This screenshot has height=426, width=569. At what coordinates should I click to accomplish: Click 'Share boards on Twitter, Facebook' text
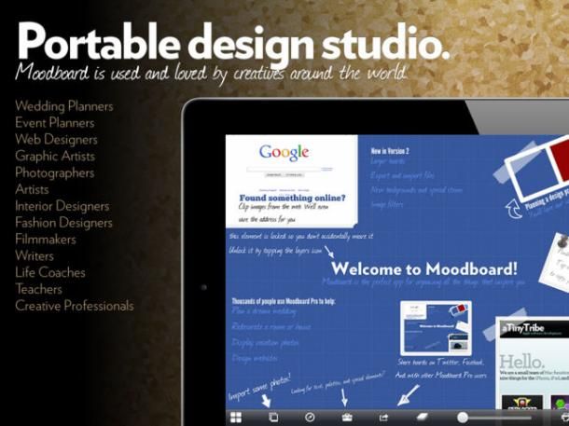(440, 363)
